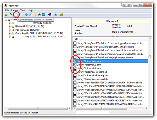Image resolution: width=157 pixels, height=120 pixels.
Task: Uncheck the Library/Voicemail/6.amr checkbox
Action: coord(75,68)
